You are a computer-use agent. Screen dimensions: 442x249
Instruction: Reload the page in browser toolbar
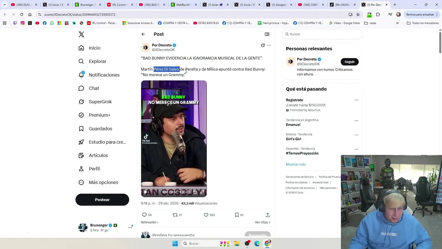coord(21,15)
